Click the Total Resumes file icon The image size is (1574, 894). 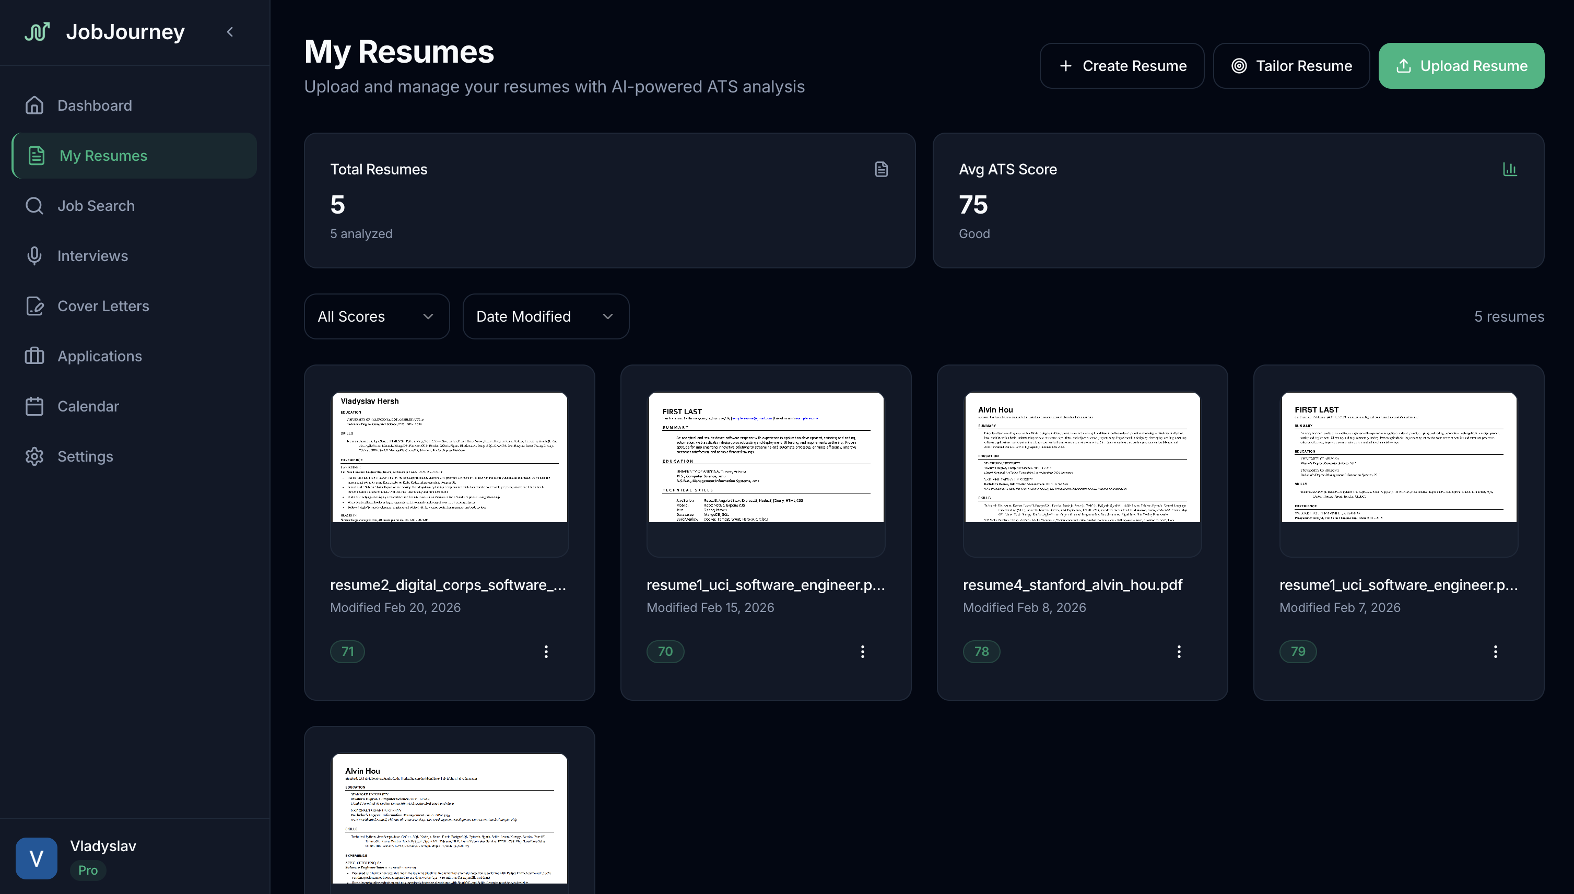pyautogui.click(x=881, y=170)
